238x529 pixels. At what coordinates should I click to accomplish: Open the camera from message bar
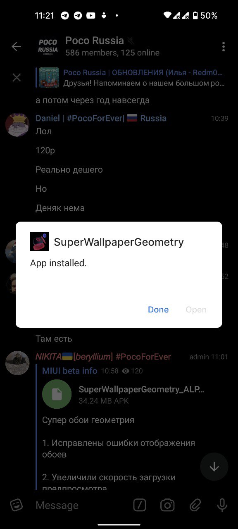tap(167, 505)
